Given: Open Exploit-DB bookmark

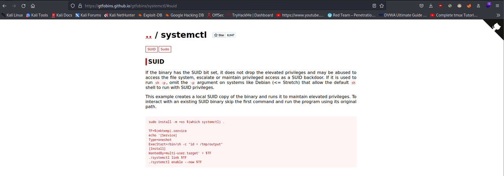Looking at the screenshot, I should coord(150,15).
